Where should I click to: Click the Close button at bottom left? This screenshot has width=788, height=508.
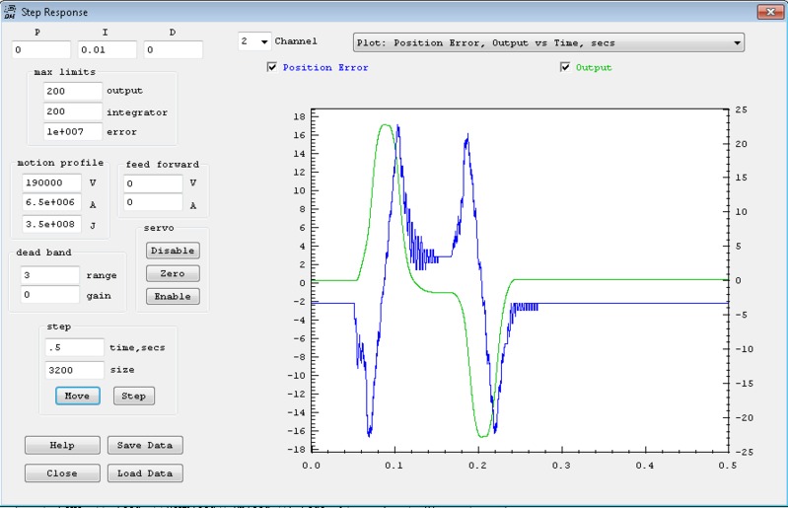61,473
